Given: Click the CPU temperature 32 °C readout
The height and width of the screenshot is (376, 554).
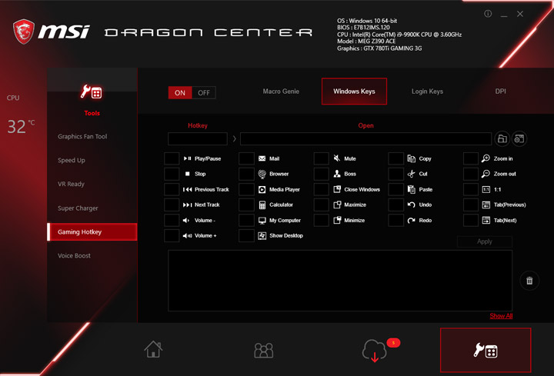Looking at the screenshot, I should point(22,126).
